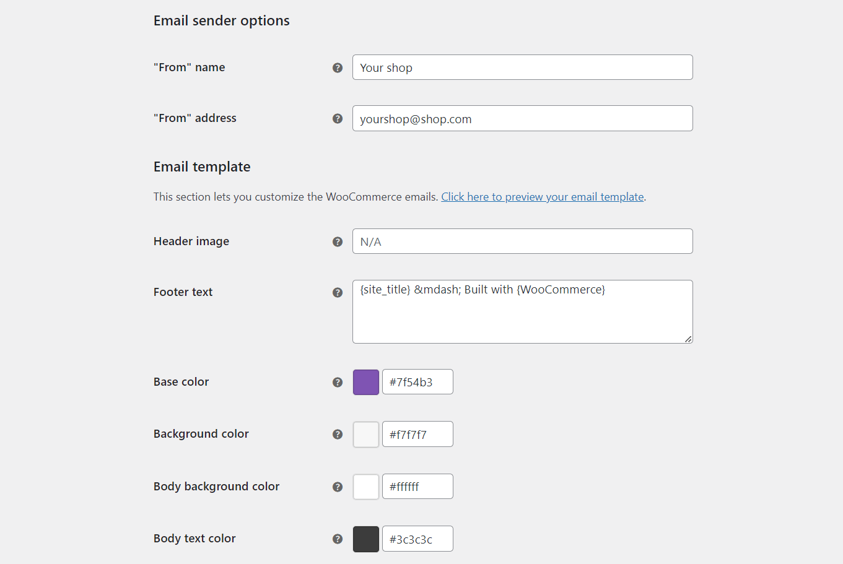Click the "Email template" heading
Image resolution: width=843 pixels, height=564 pixels.
point(202,167)
